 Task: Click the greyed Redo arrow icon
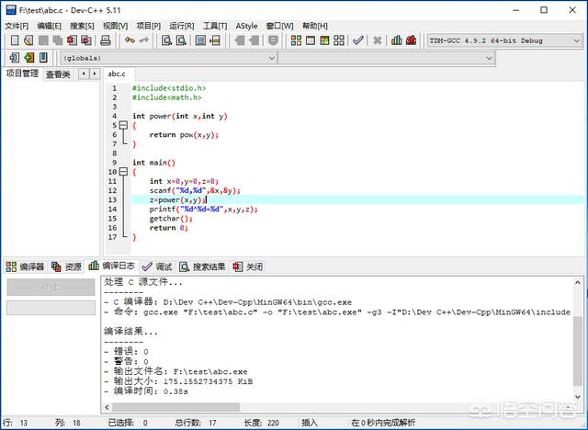144,40
